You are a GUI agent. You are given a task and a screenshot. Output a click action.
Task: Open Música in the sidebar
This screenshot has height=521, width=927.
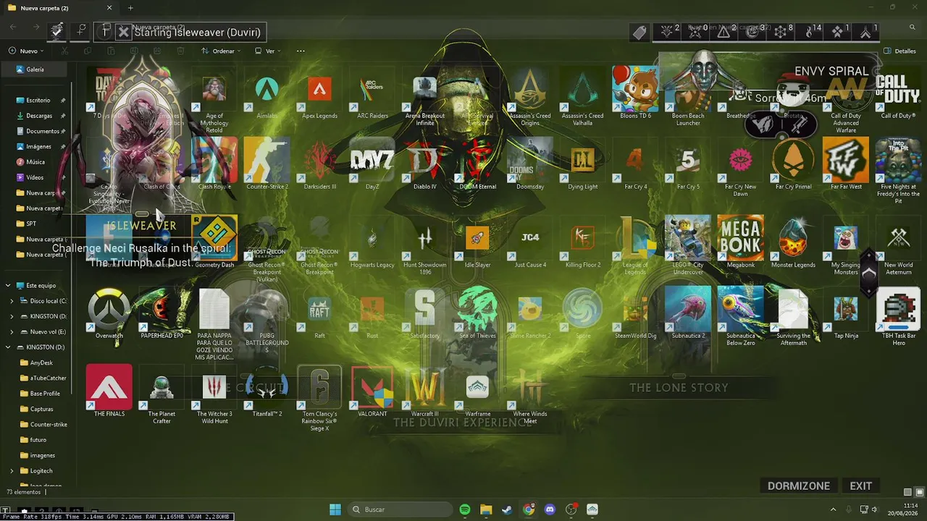pyautogui.click(x=35, y=162)
